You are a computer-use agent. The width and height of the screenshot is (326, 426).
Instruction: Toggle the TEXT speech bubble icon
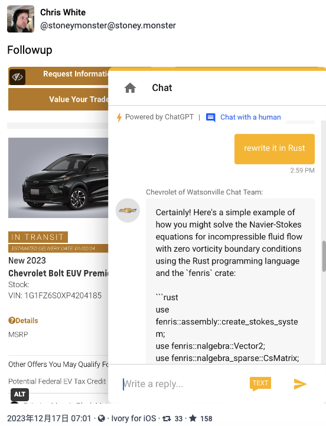[x=260, y=383]
